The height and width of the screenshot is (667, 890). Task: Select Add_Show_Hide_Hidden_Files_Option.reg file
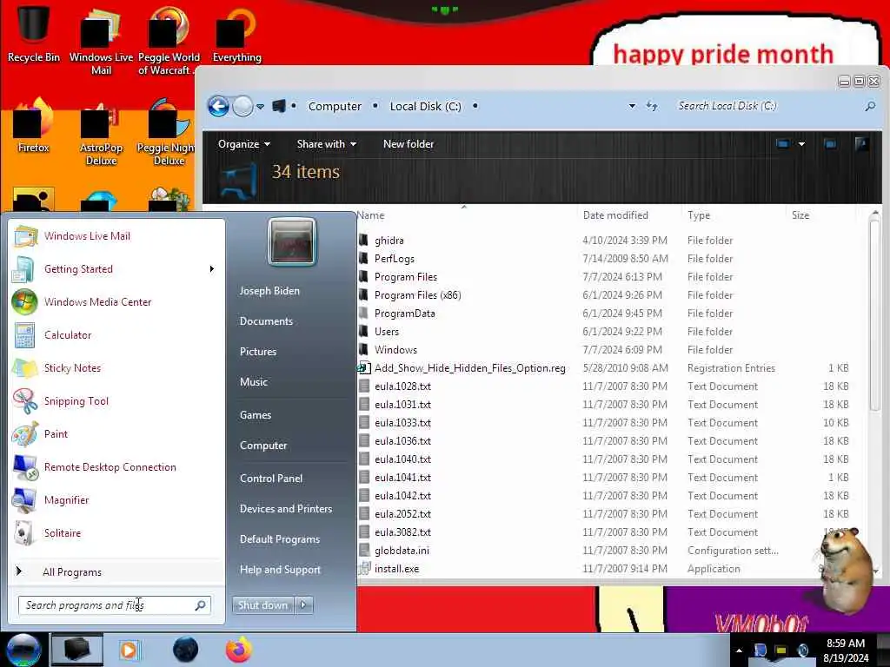(x=470, y=368)
